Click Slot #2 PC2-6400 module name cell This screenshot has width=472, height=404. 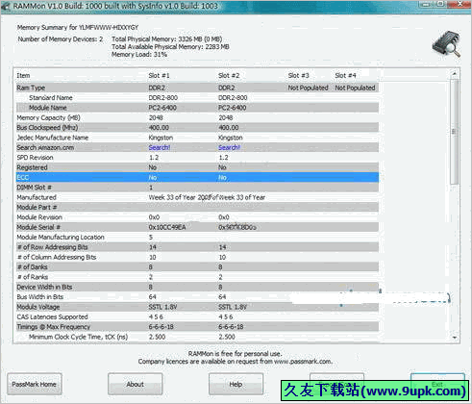pyautogui.click(x=233, y=108)
